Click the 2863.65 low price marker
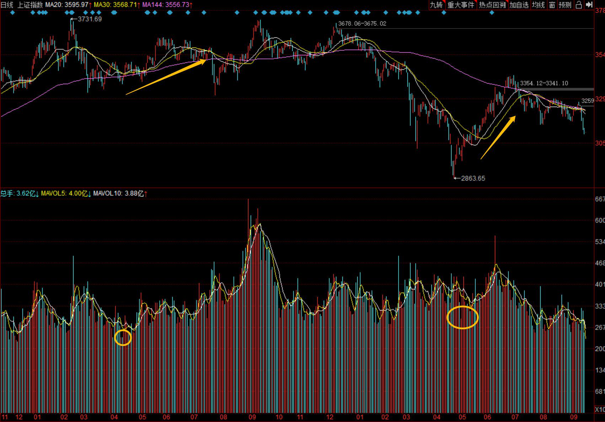Image resolution: width=605 pixels, height=422 pixels. click(472, 178)
